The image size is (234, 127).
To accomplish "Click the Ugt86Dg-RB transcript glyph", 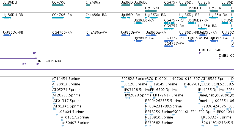I will pyautogui.click(x=183, y=18).
